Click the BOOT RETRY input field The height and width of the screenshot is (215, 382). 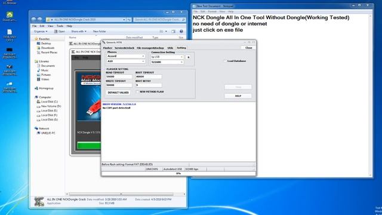point(149,85)
